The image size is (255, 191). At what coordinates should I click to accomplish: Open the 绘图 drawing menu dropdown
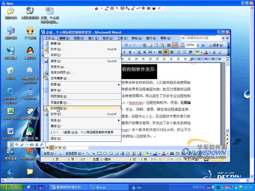click(50, 153)
